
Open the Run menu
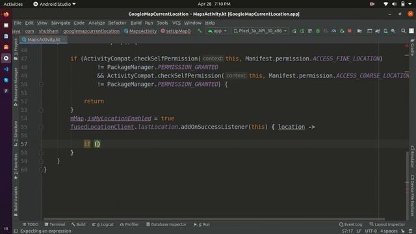pos(149,23)
